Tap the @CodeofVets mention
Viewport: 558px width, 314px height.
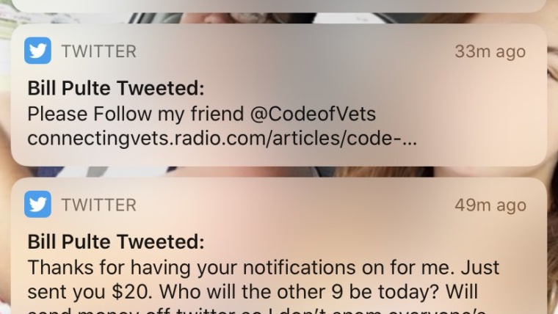pos(313,114)
